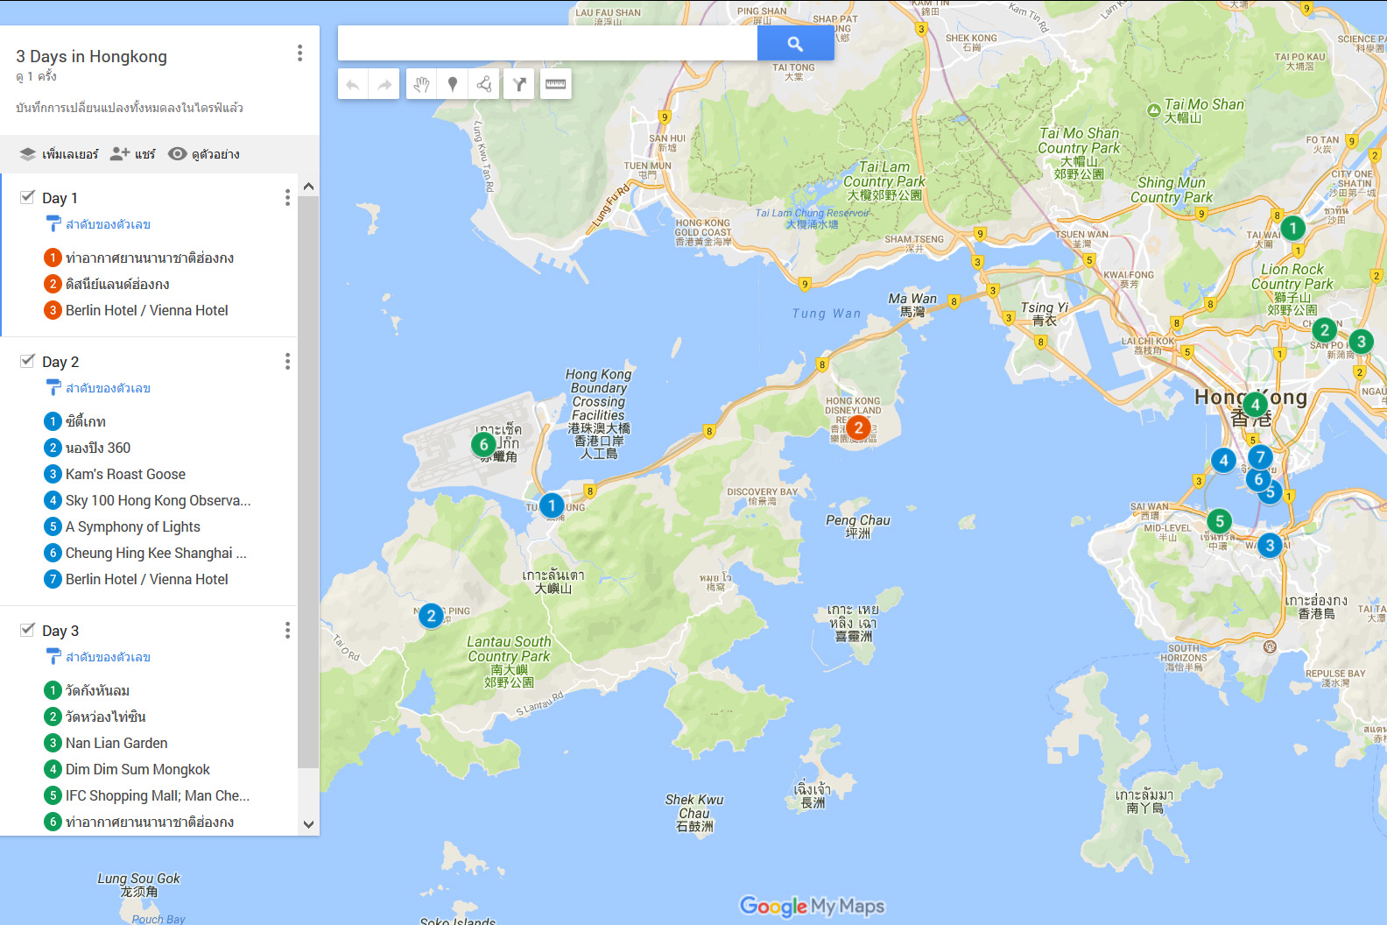Select the hand pan tool
This screenshot has height=925, width=1387.
pos(421,84)
